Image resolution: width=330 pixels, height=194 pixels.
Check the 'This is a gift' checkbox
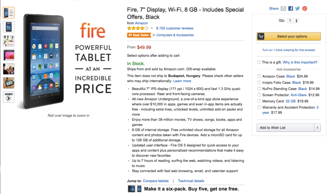[x=258, y=62]
